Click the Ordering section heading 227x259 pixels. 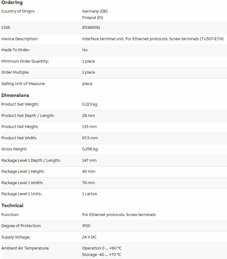tap(12, 2)
